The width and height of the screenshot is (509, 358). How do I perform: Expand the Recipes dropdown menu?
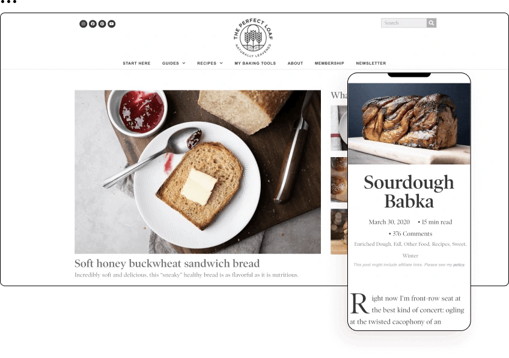tap(210, 63)
